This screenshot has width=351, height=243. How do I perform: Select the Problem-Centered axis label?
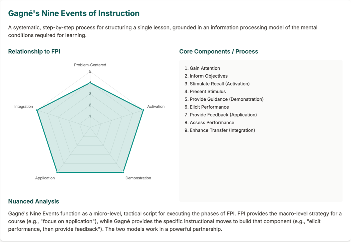coord(90,65)
